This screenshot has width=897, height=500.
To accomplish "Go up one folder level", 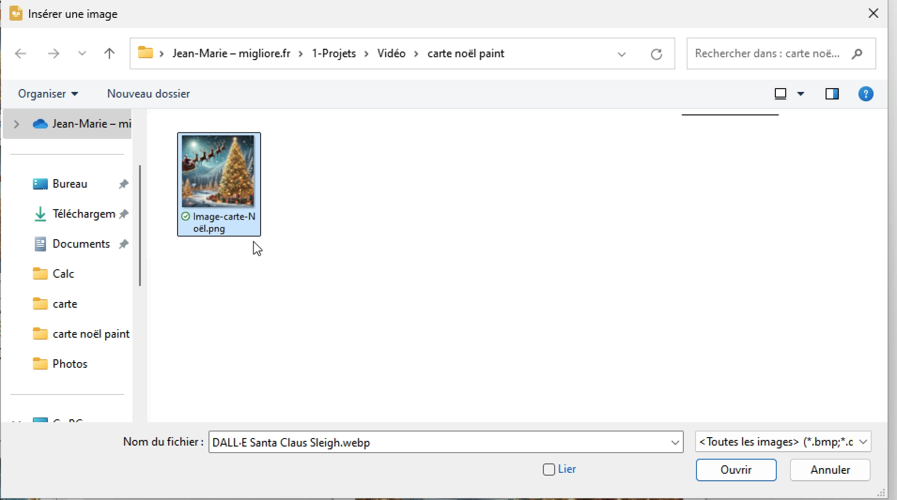I will [x=109, y=53].
